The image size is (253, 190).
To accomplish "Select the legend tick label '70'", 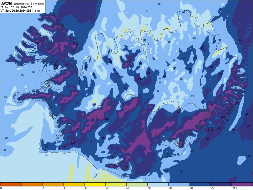I will [x=149, y=188].
